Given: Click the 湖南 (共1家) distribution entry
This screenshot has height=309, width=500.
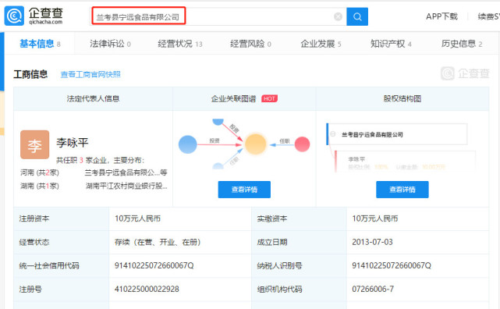Looking at the screenshot, I should (40, 186).
